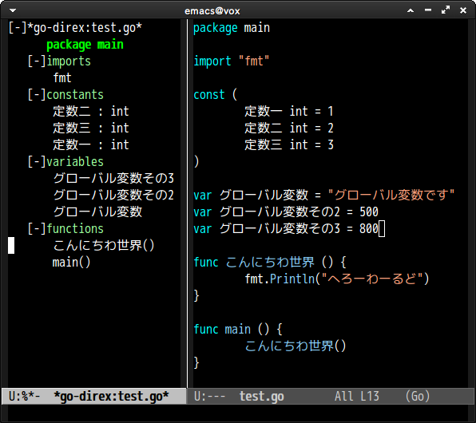Screen dimensions: 476x423
Task: Collapse the variables tree section
Action: pyautogui.click(x=37, y=162)
